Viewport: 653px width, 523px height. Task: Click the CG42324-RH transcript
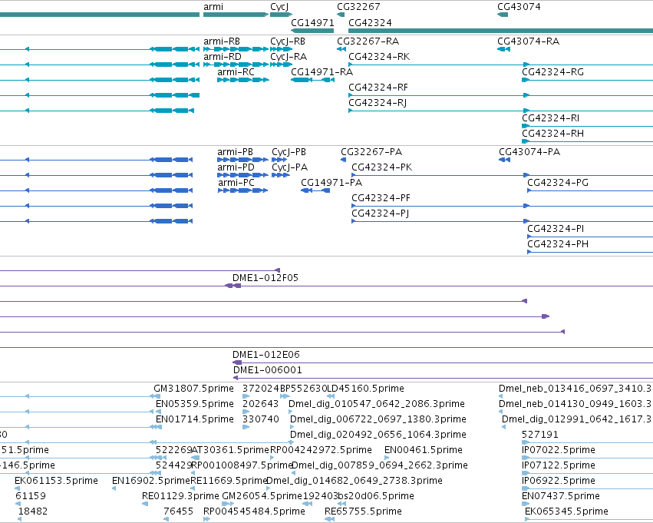(587, 141)
